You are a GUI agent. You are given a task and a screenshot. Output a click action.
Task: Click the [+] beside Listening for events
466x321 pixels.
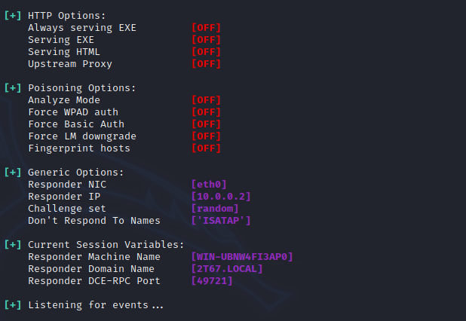coord(12,304)
